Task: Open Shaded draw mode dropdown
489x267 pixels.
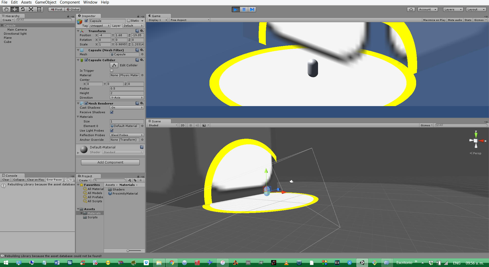Action: (163, 125)
